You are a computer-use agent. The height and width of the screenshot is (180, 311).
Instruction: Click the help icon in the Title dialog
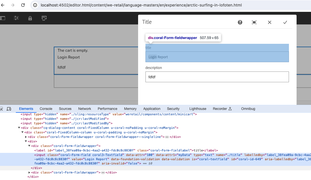tap(240, 22)
